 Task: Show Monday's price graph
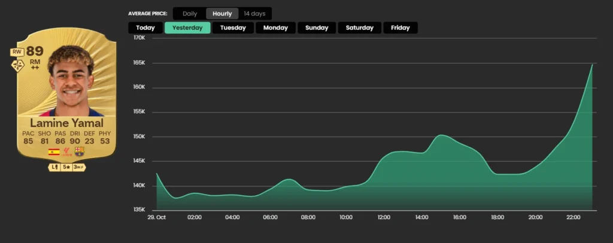pos(275,28)
